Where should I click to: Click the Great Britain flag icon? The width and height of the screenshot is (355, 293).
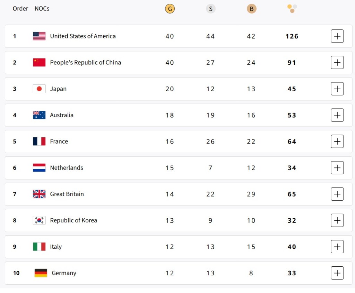[39, 194]
